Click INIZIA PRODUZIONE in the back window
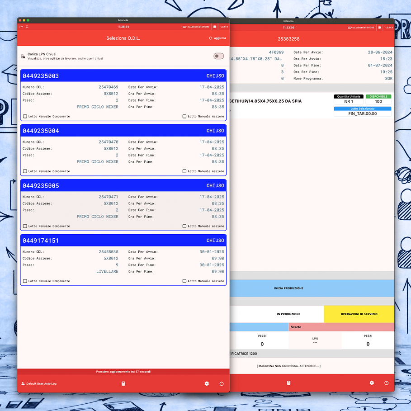 pyautogui.click(x=312, y=288)
